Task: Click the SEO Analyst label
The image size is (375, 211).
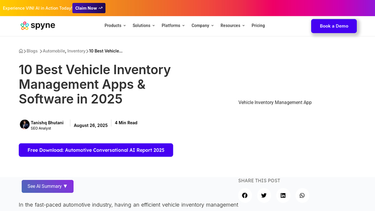Action: click(x=41, y=128)
